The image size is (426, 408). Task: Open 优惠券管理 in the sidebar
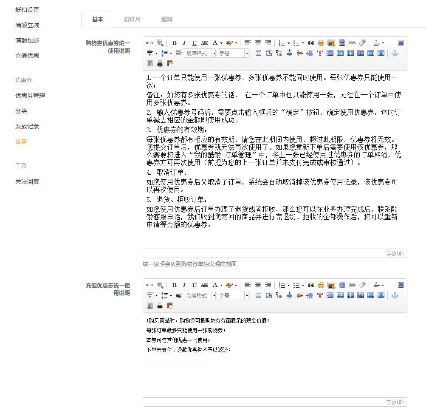[30, 96]
